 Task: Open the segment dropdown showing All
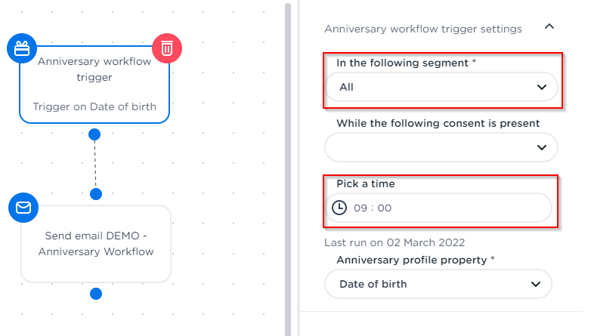(x=441, y=87)
